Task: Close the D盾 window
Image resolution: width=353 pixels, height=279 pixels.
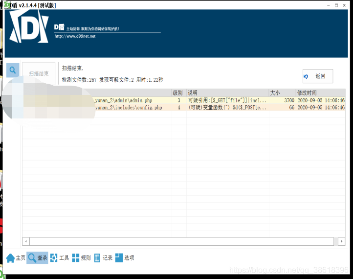Action: click(x=344, y=5)
